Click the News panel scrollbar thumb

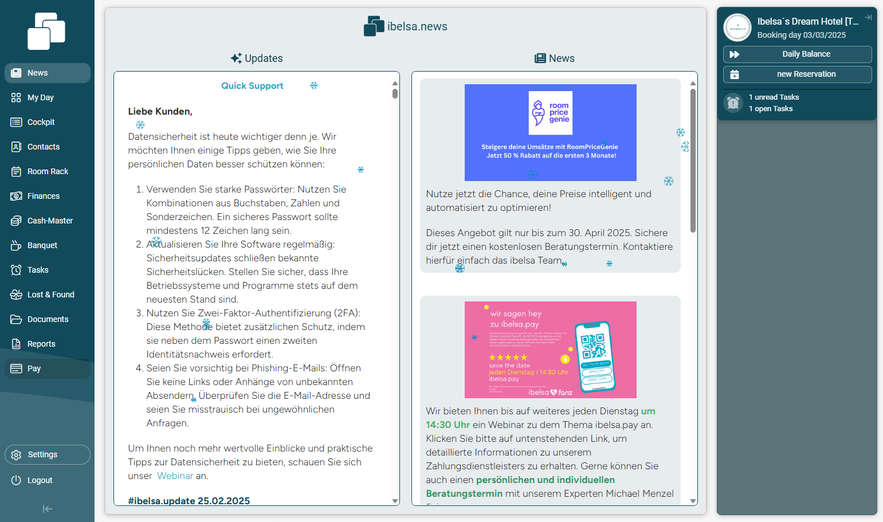(693, 160)
